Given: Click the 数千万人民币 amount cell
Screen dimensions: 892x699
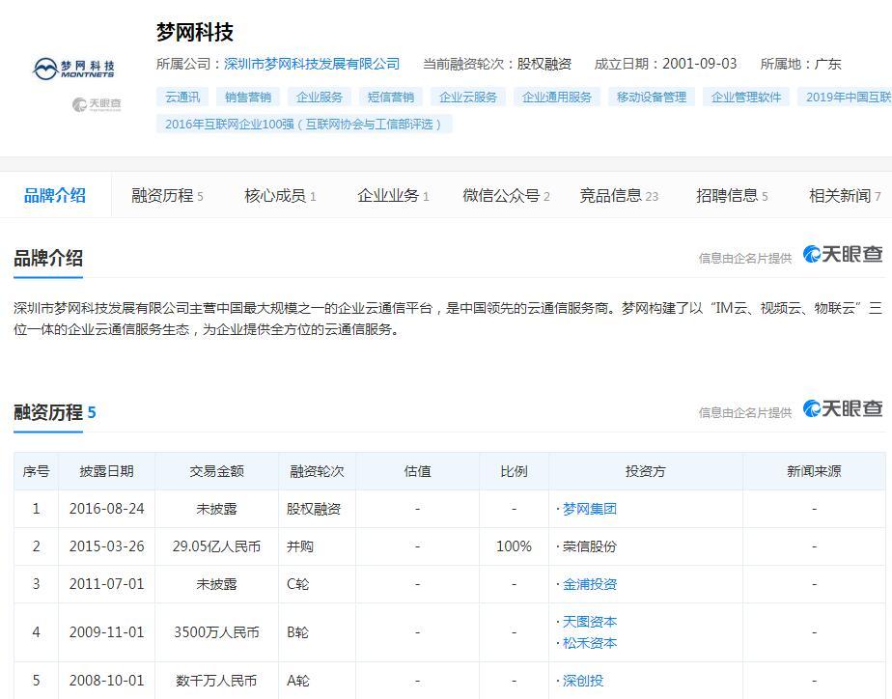Looking at the screenshot, I should click(x=217, y=681).
